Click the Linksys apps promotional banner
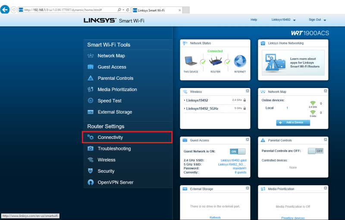 [x=293, y=63]
